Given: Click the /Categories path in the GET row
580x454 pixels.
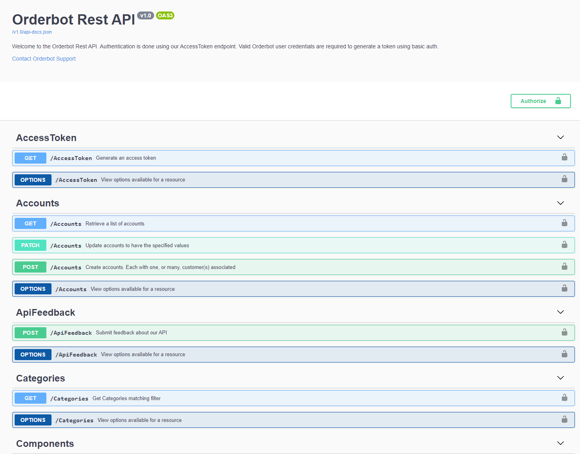Looking at the screenshot, I should click(x=69, y=399).
